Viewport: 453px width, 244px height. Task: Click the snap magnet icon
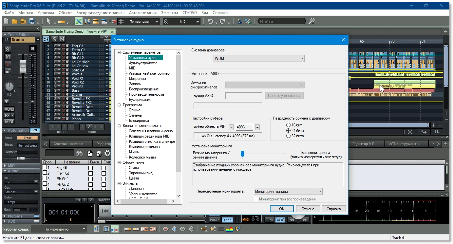coord(113,22)
